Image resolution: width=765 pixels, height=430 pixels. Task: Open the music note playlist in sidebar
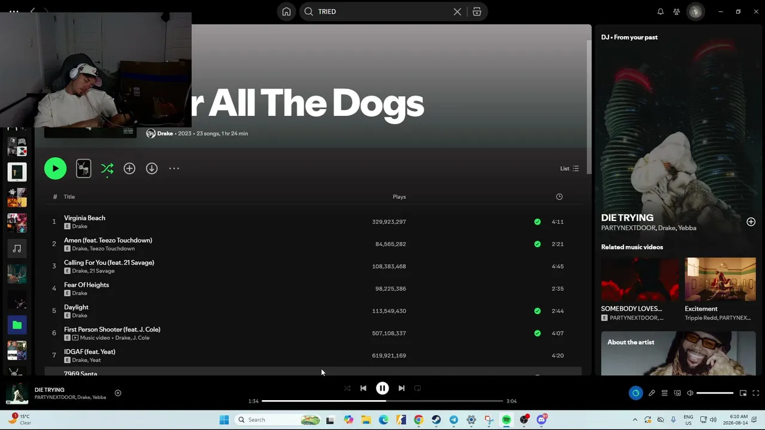point(17,248)
